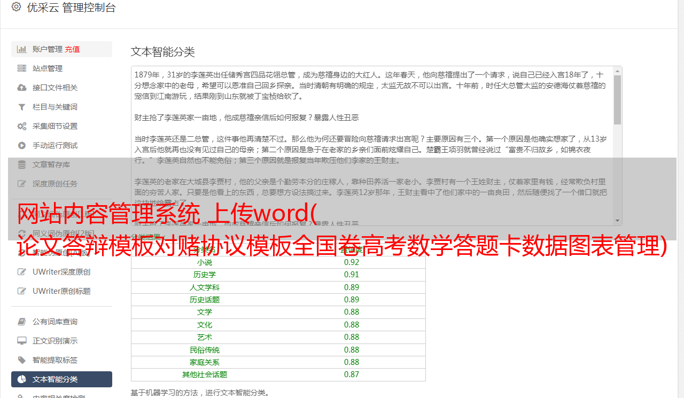Click the gear icon beside 优采云 管理控制台
This screenshot has width=684, height=398.
[16, 7]
